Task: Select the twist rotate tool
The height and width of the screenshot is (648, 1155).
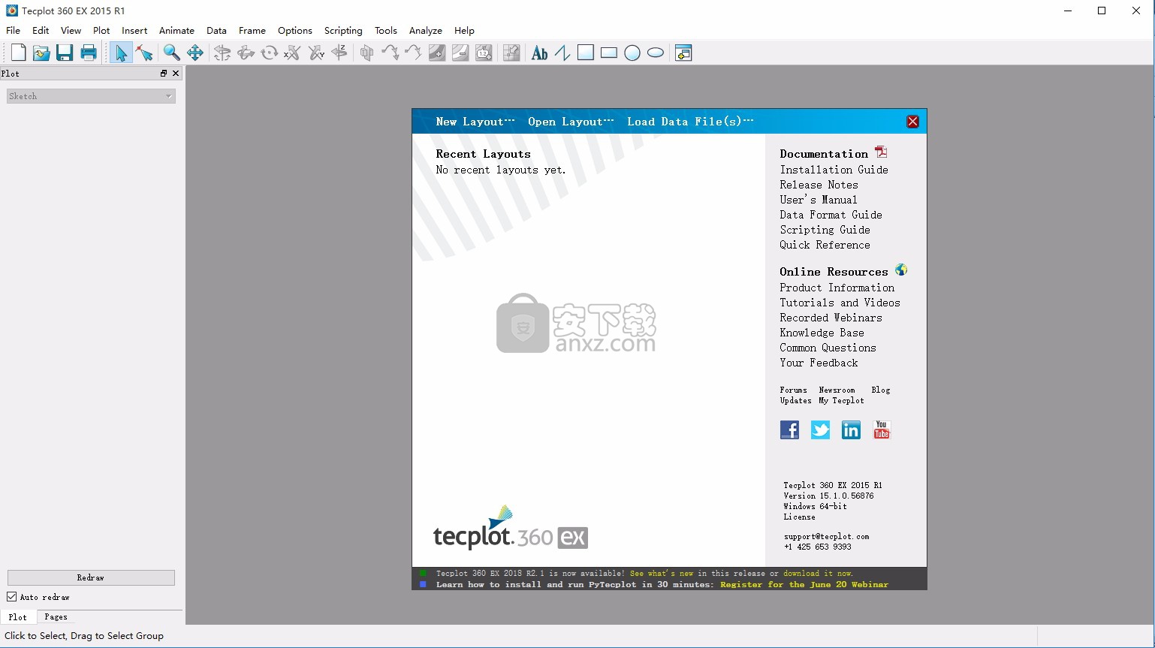Action: point(269,53)
